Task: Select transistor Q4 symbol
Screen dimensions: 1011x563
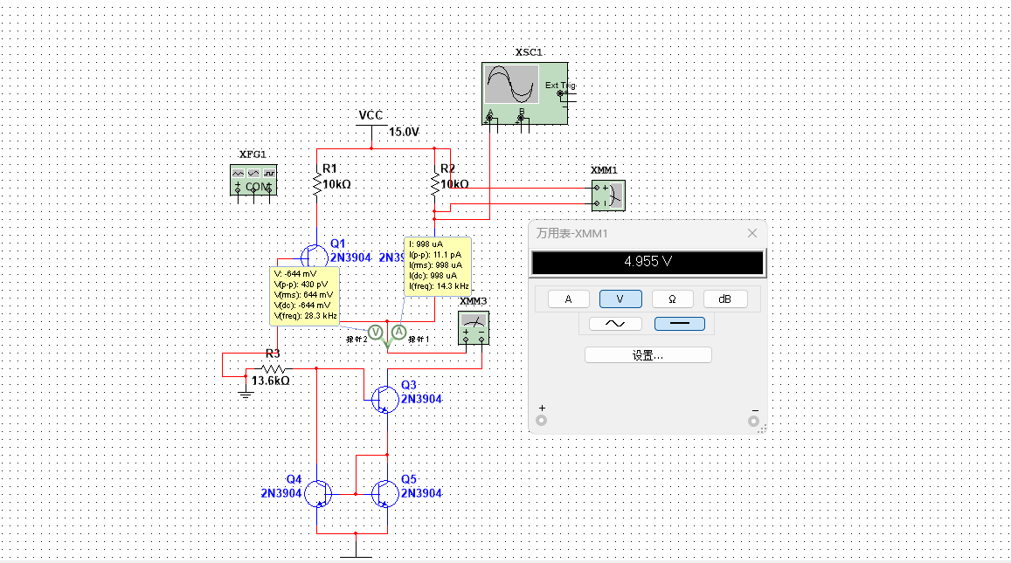Action: pos(319,494)
